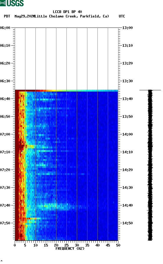Click the '40' frequency axis label
The width and height of the screenshot is (163, 264).
pyautogui.click(x=97, y=245)
